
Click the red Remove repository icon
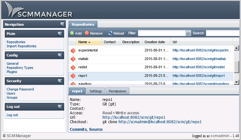(87, 33)
